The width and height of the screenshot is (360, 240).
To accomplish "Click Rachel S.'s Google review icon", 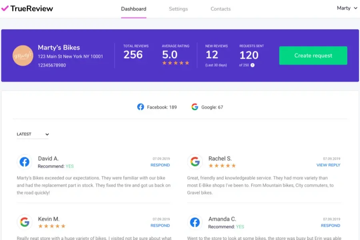I will point(195,162).
